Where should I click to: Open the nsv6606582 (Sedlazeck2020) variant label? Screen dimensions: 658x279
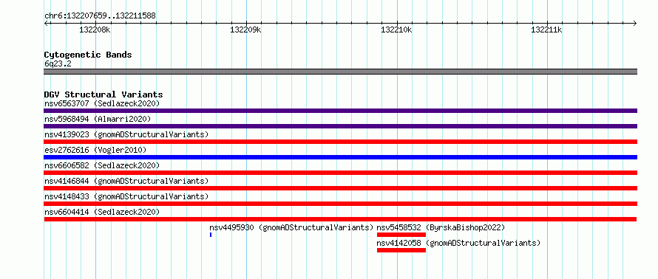click(102, 165)
